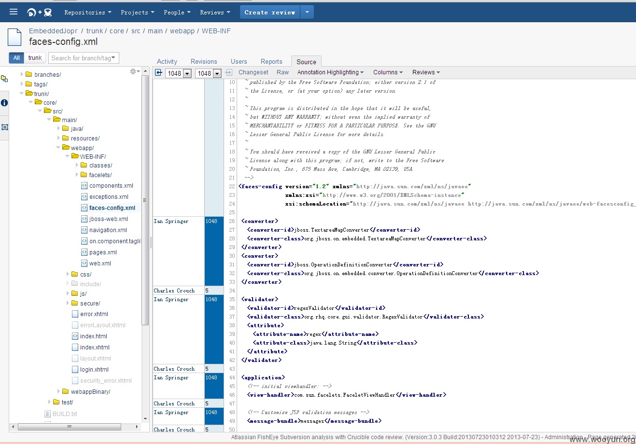Image resolution: width=636 pixels, height=444 pixels.
Task: Expand the java/ folder
Action: point(59,128)
